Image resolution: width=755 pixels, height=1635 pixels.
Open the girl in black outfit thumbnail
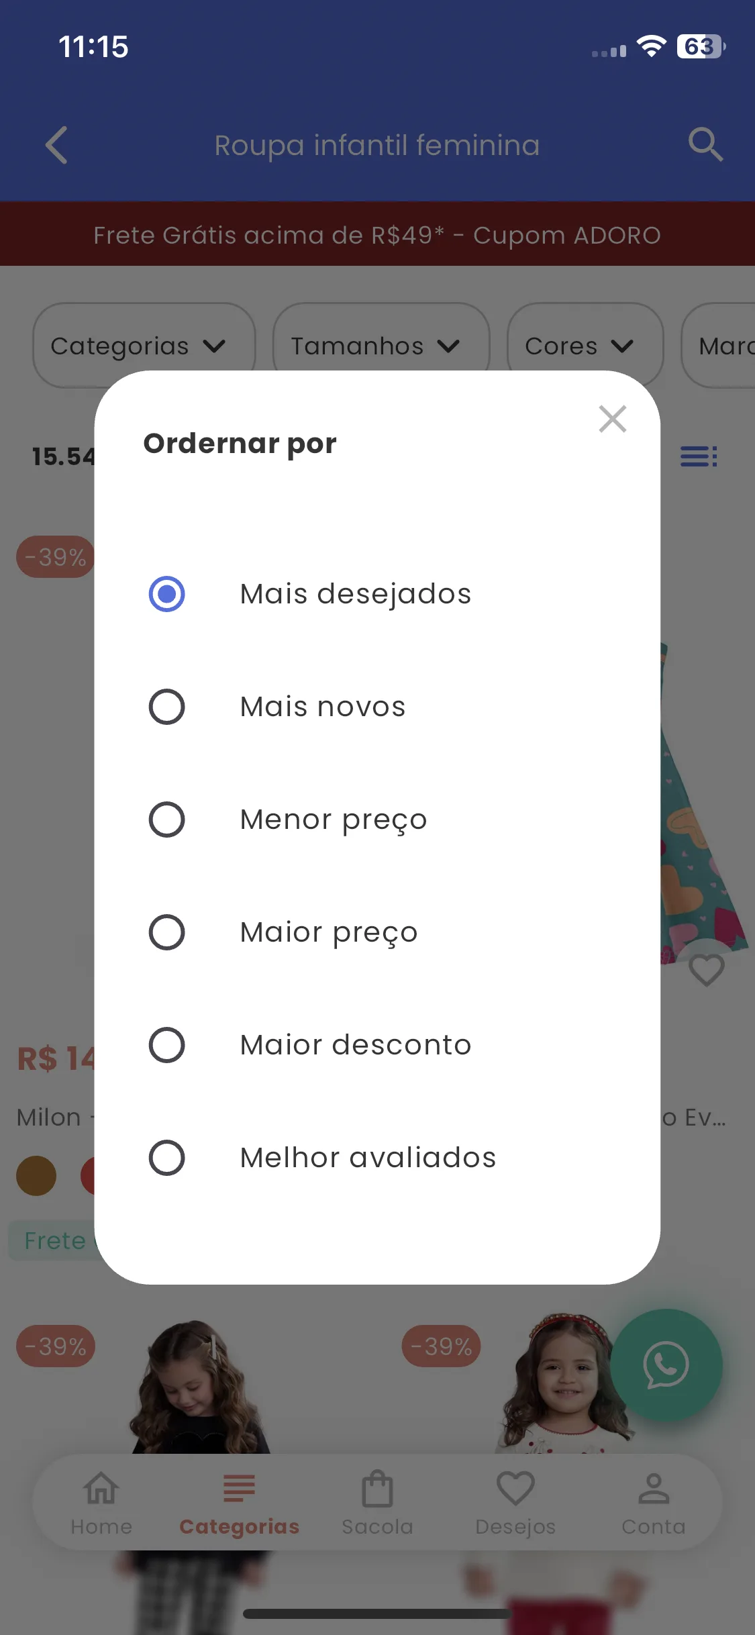pyautogui.click(x=197, y=1386)
